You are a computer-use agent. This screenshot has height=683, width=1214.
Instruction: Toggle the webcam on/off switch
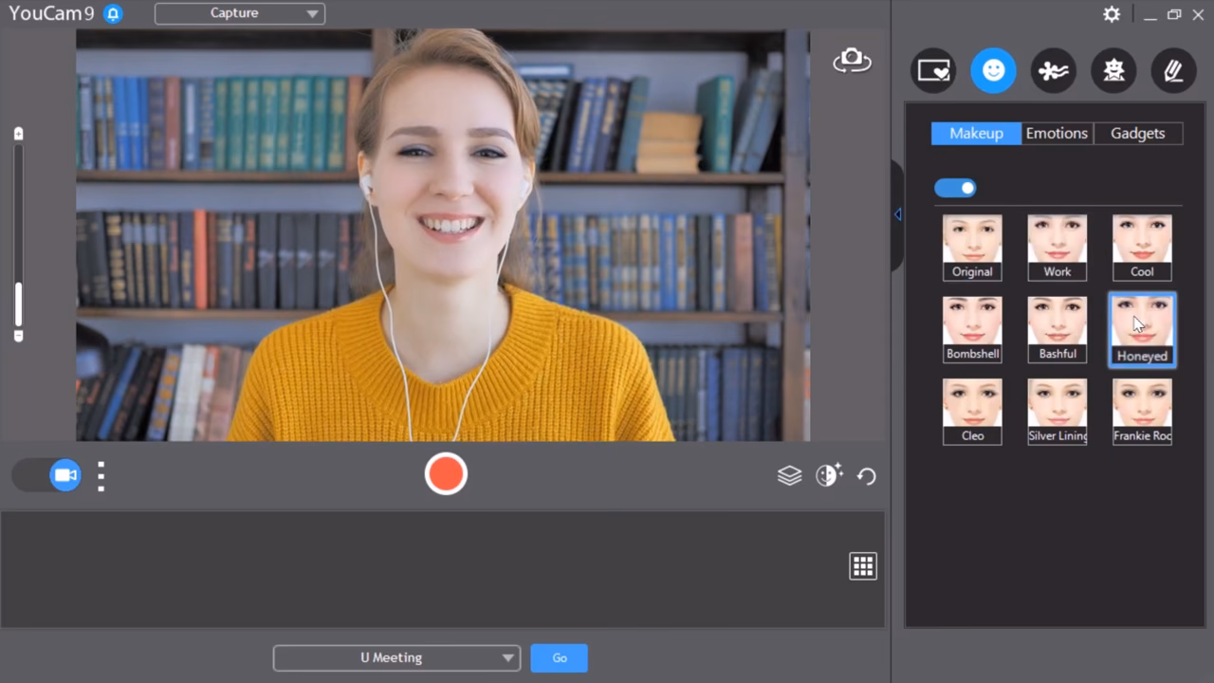(46, 474)
